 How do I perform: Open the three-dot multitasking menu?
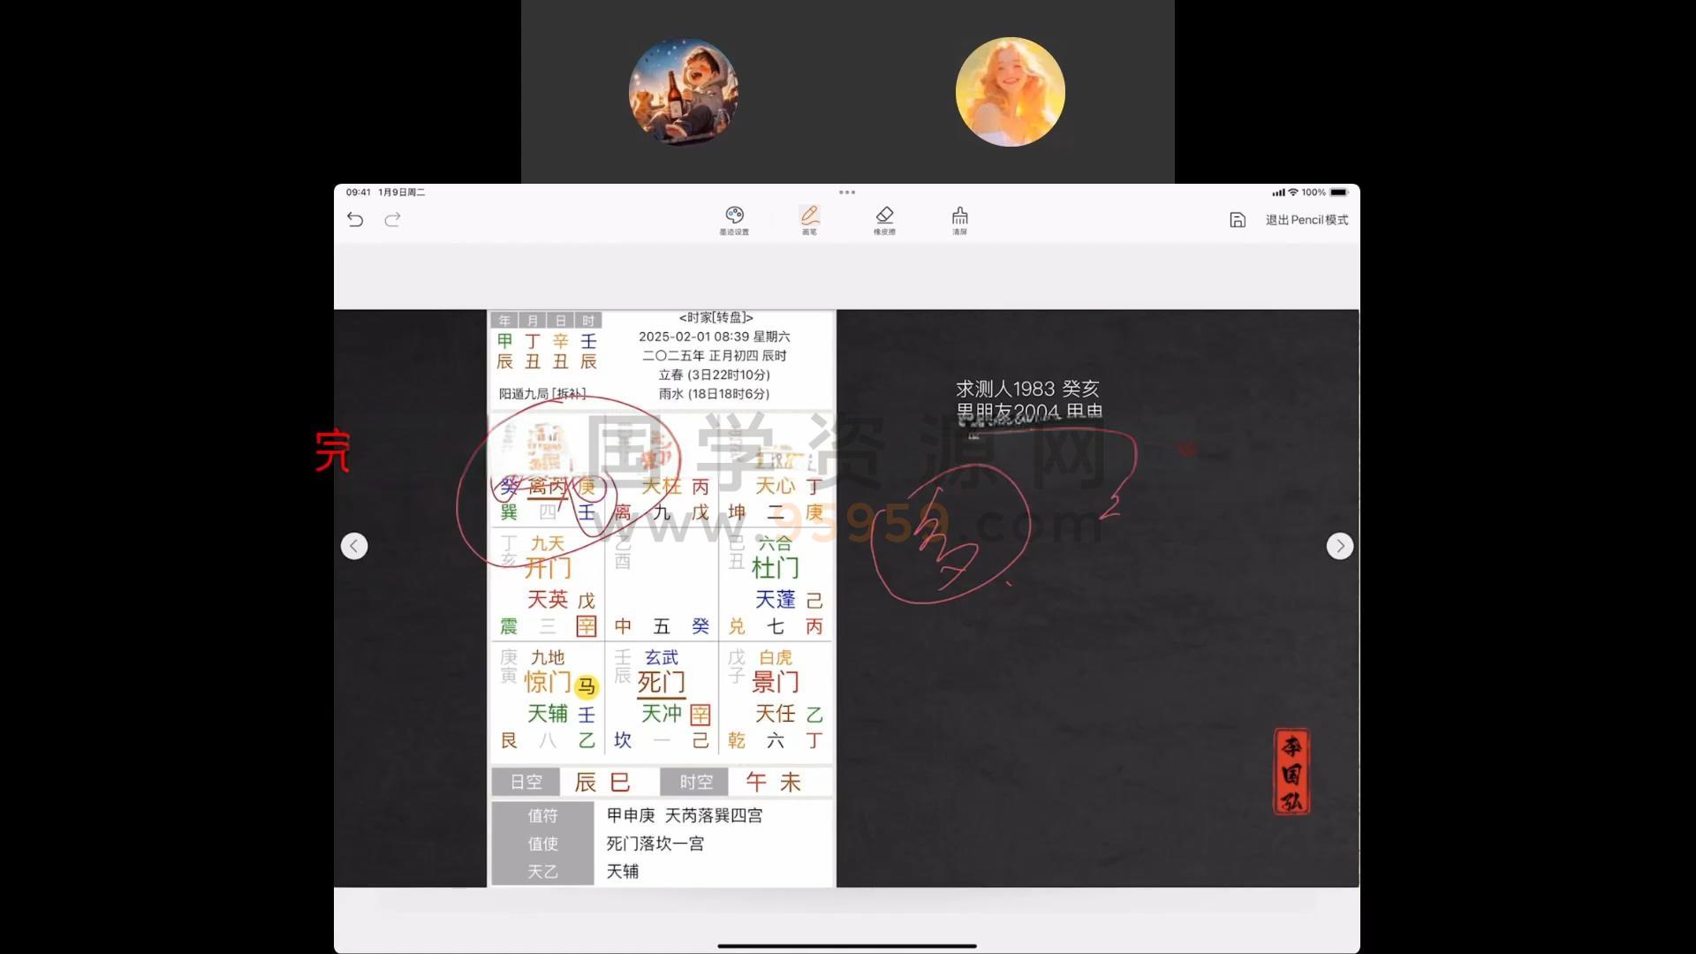[847, 192]
